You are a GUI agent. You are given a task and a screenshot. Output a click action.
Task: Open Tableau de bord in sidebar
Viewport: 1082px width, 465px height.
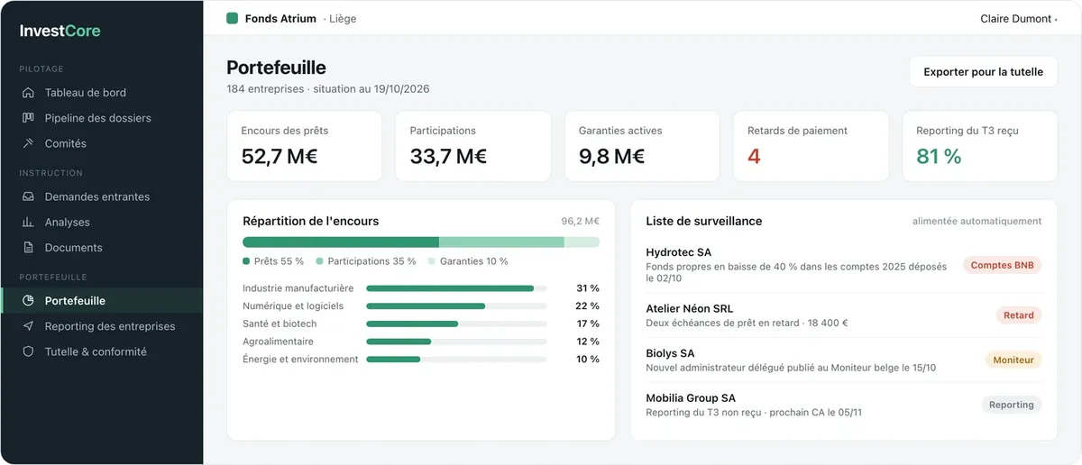point(101,93)
